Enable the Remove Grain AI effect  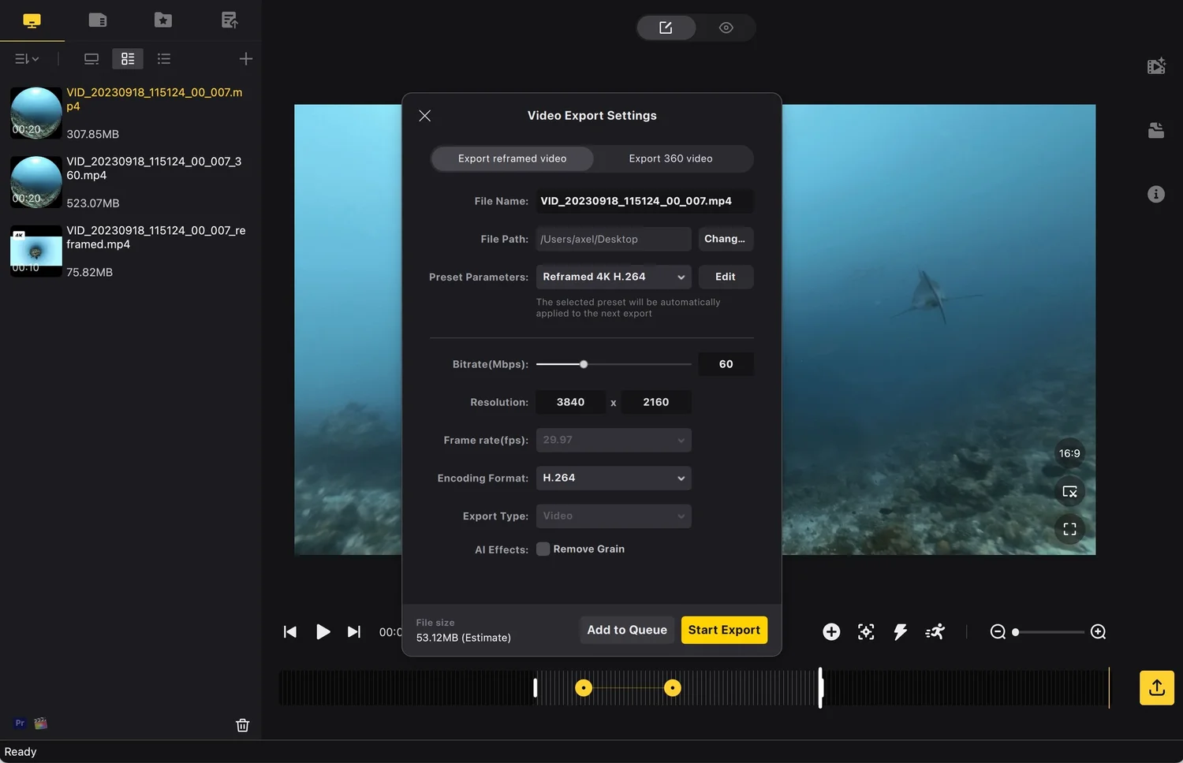[543, 549]
